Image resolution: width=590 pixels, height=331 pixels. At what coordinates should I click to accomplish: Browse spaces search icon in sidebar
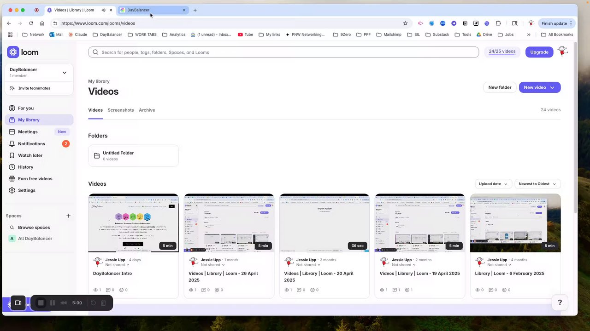12,227
